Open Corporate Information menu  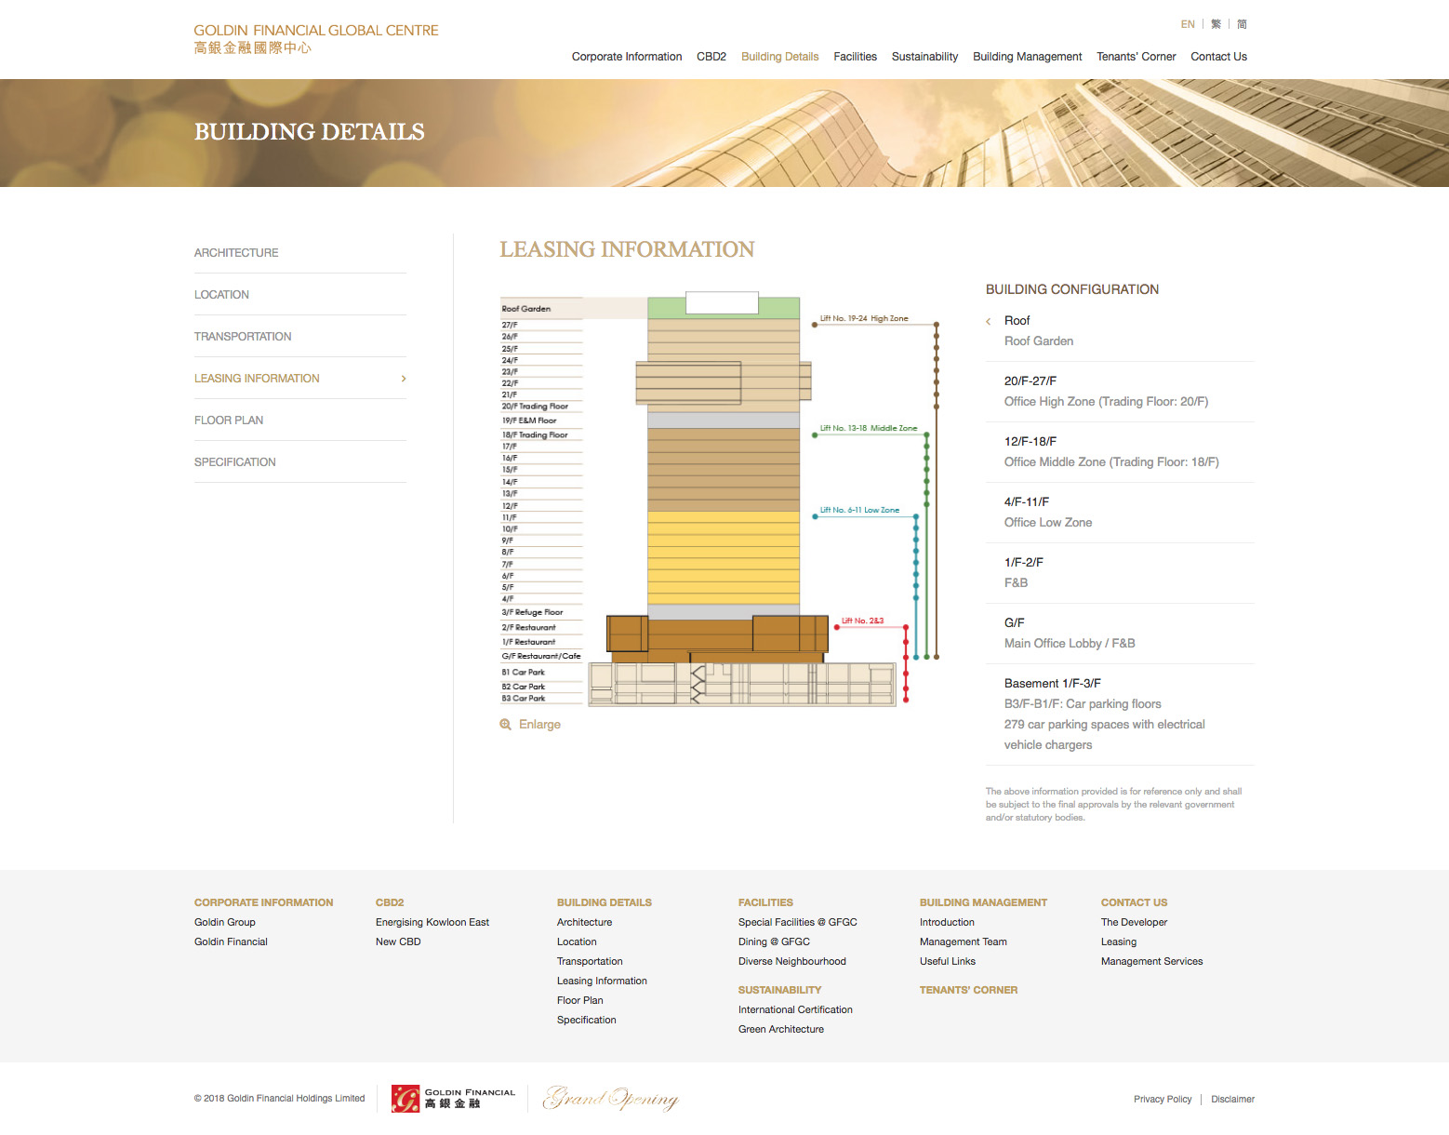pos(627,57)
